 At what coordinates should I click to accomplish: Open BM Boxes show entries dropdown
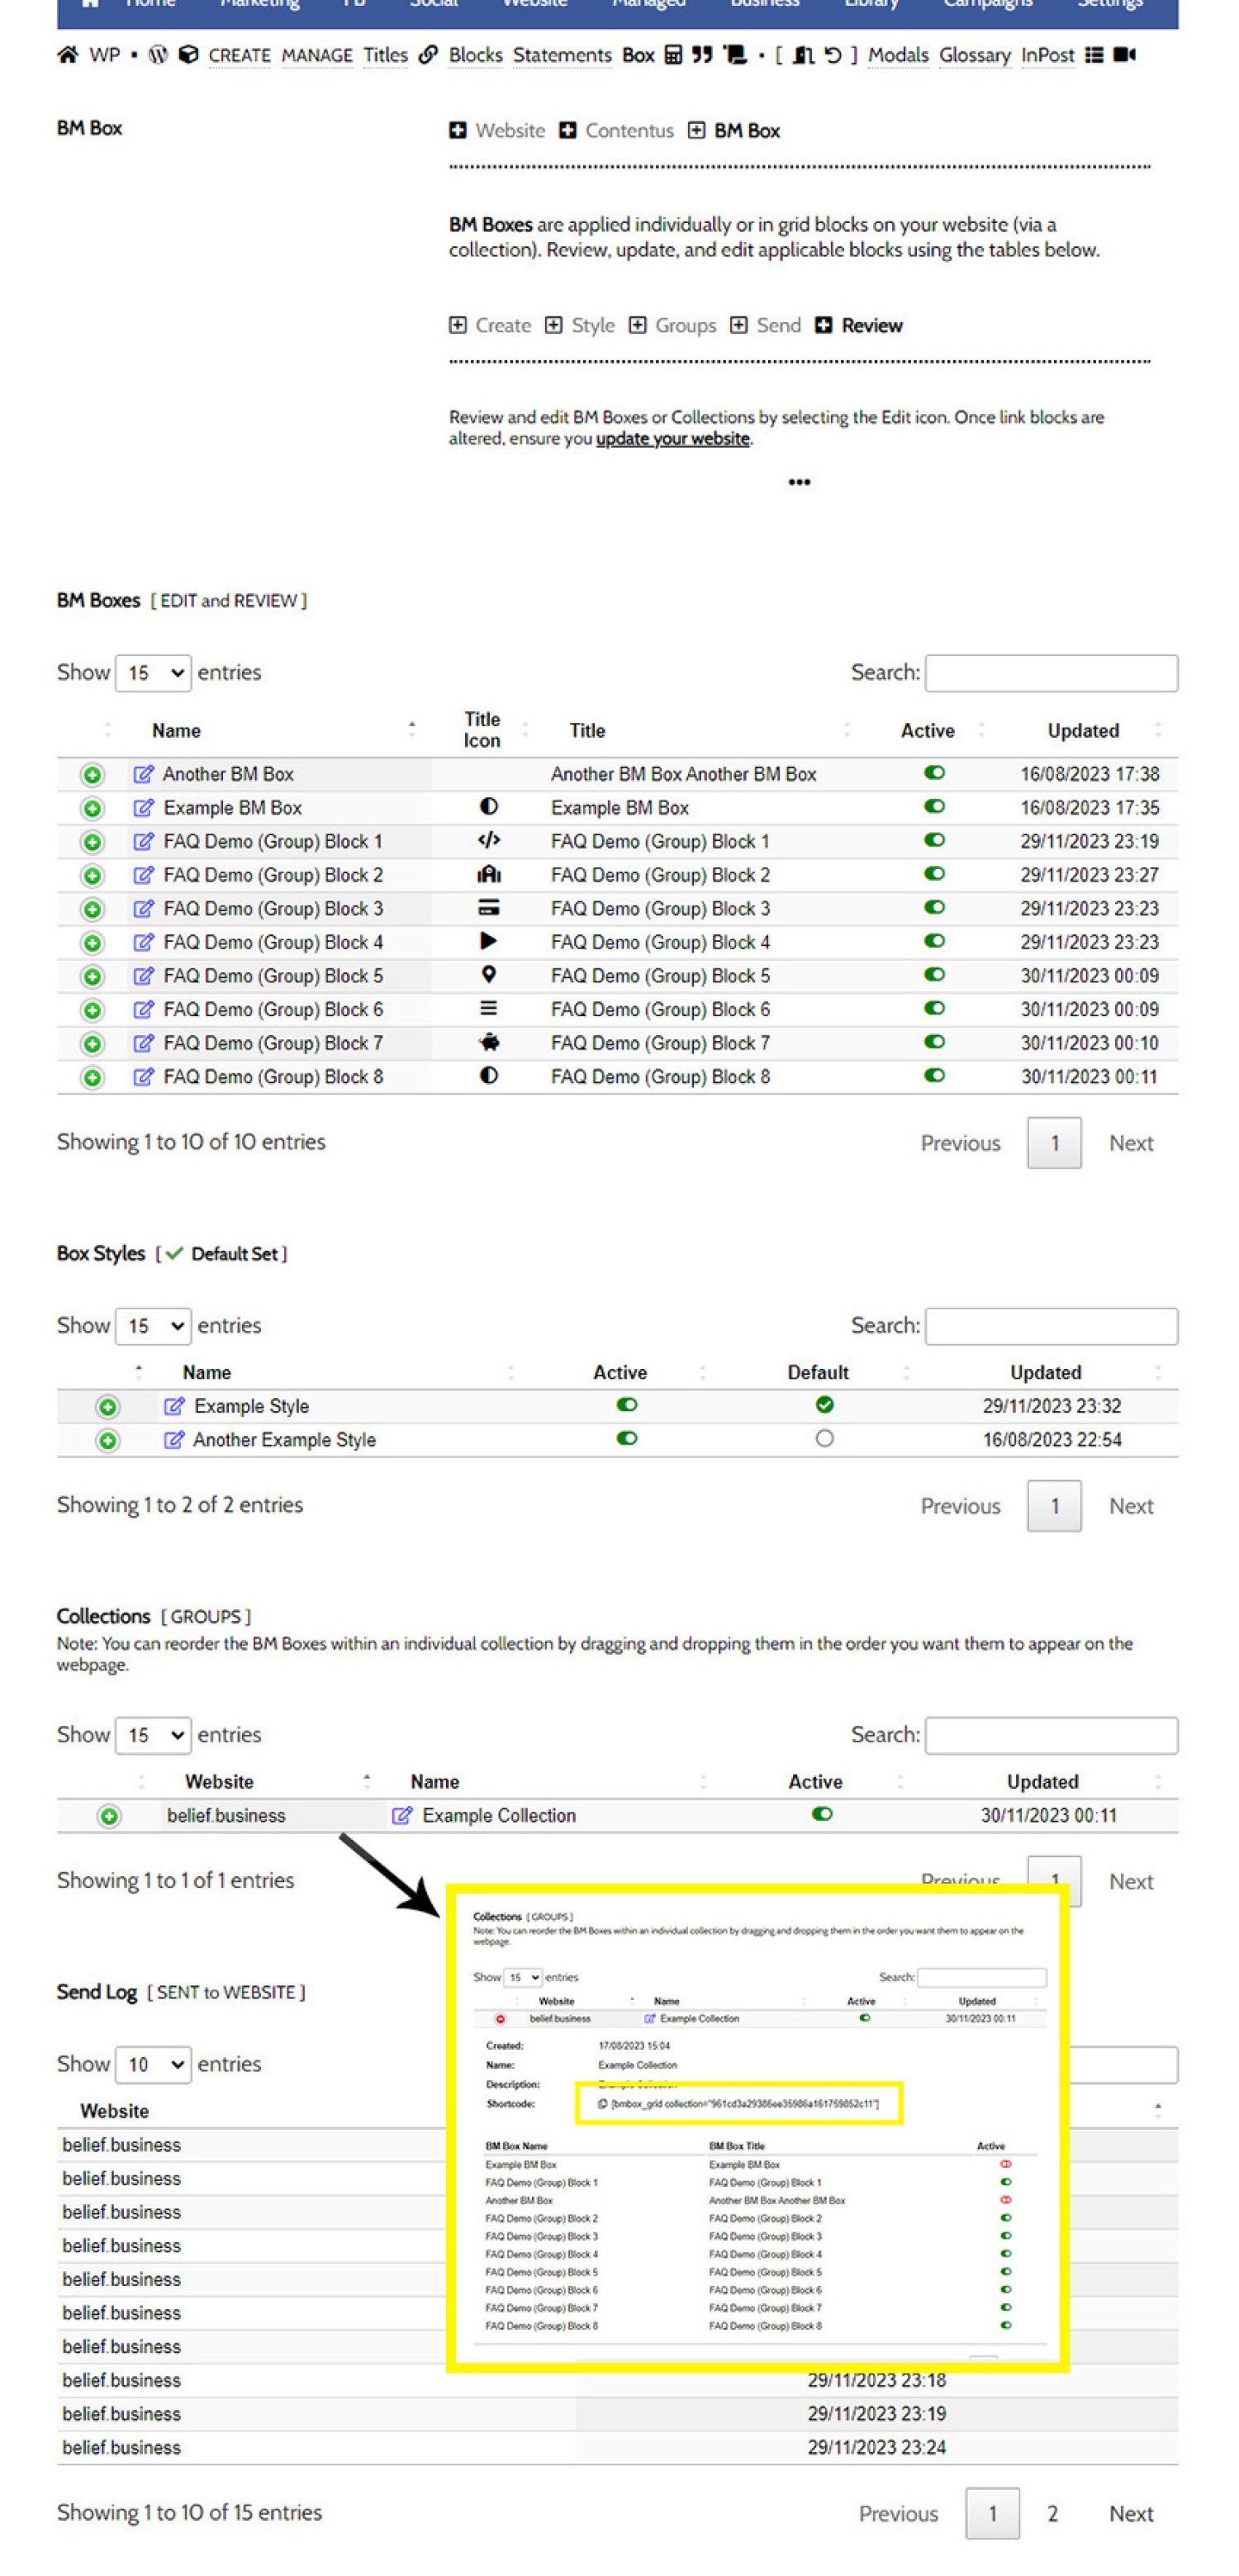click(x=153, y=673)
